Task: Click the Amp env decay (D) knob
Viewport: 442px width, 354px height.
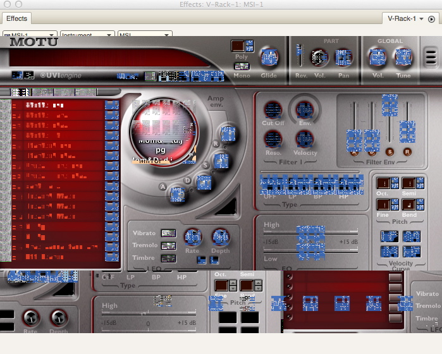Action: (204, 183)
